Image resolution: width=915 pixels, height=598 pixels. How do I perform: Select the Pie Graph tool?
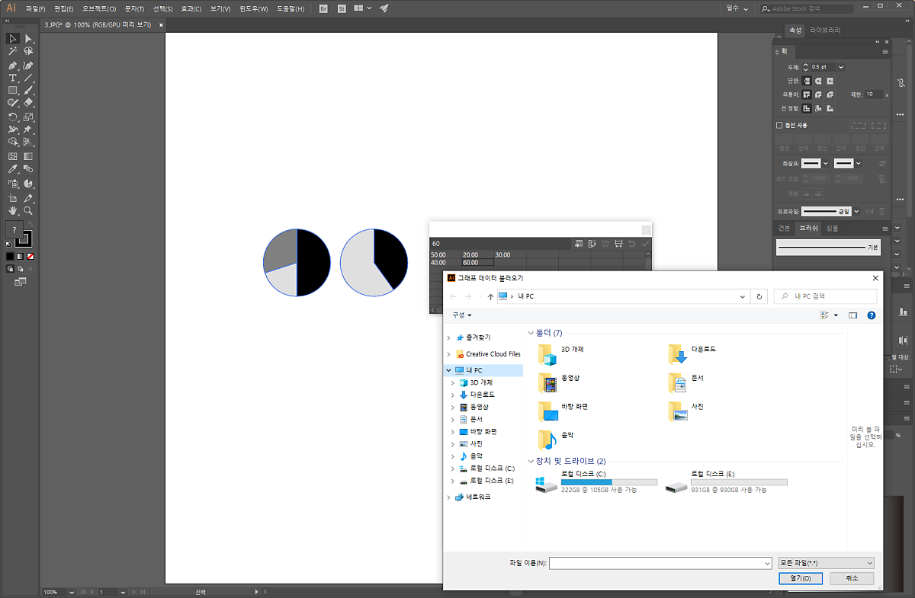(28, 184)
